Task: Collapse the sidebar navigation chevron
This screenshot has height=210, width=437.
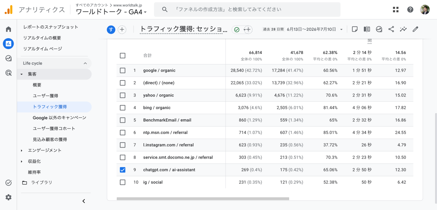Action: 84,201
